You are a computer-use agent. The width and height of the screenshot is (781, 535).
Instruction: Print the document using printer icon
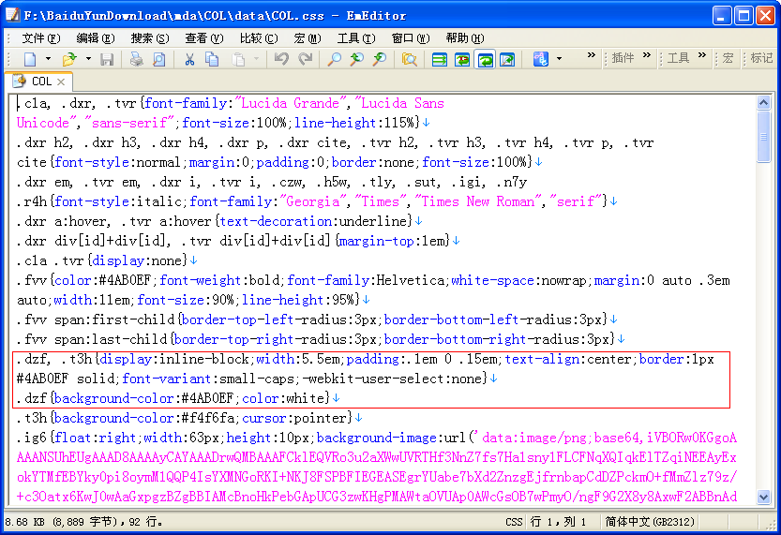[136, 59]
